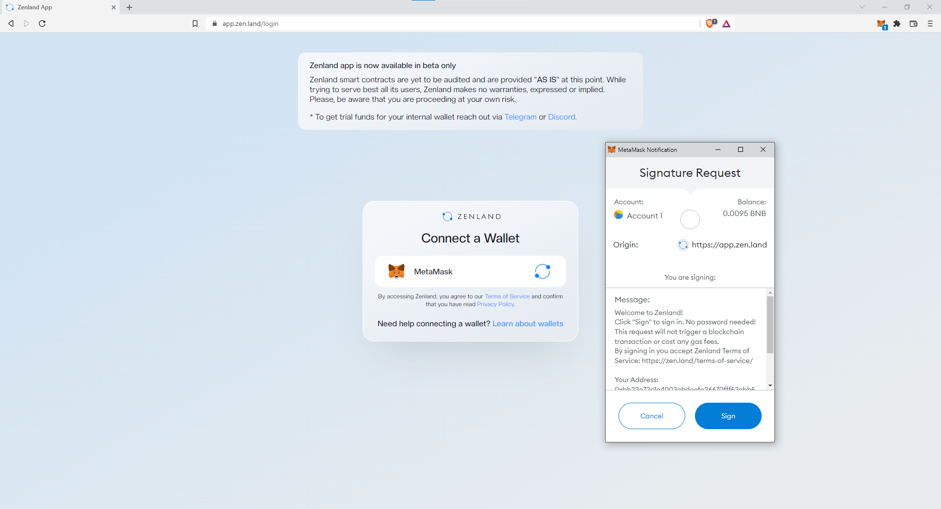Click the browser back arrow
This screenshot has width=941, height=509.
click(11, 24)
